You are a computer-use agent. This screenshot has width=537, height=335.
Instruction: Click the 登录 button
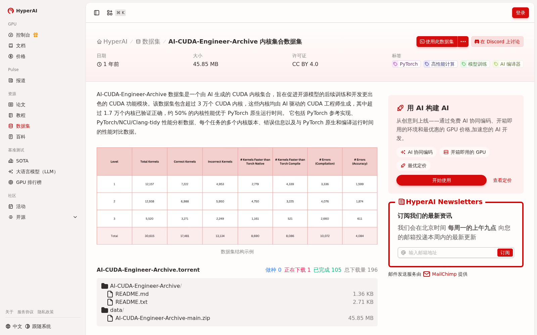point(520,13)
